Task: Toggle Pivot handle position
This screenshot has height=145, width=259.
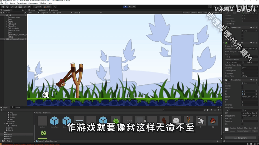Action: click(38, 7)
